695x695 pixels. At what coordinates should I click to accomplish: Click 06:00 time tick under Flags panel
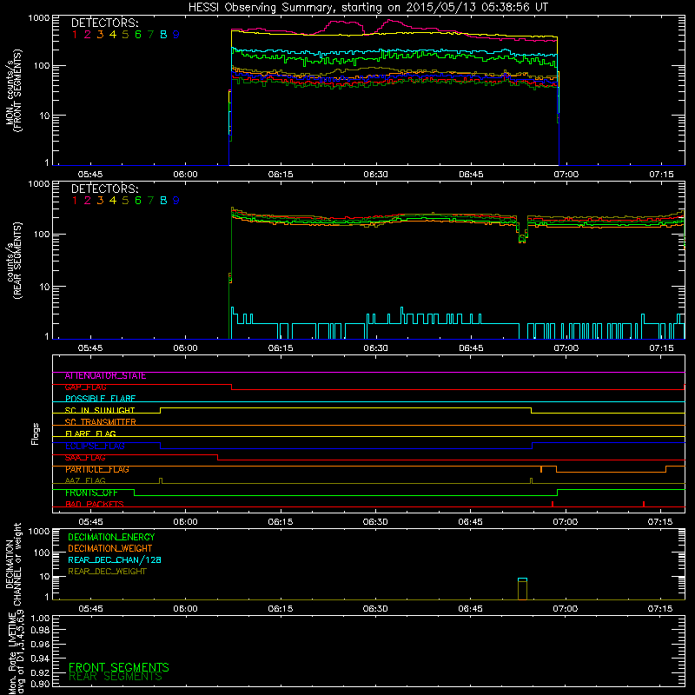pyautogui.click(x=185, y=522)
